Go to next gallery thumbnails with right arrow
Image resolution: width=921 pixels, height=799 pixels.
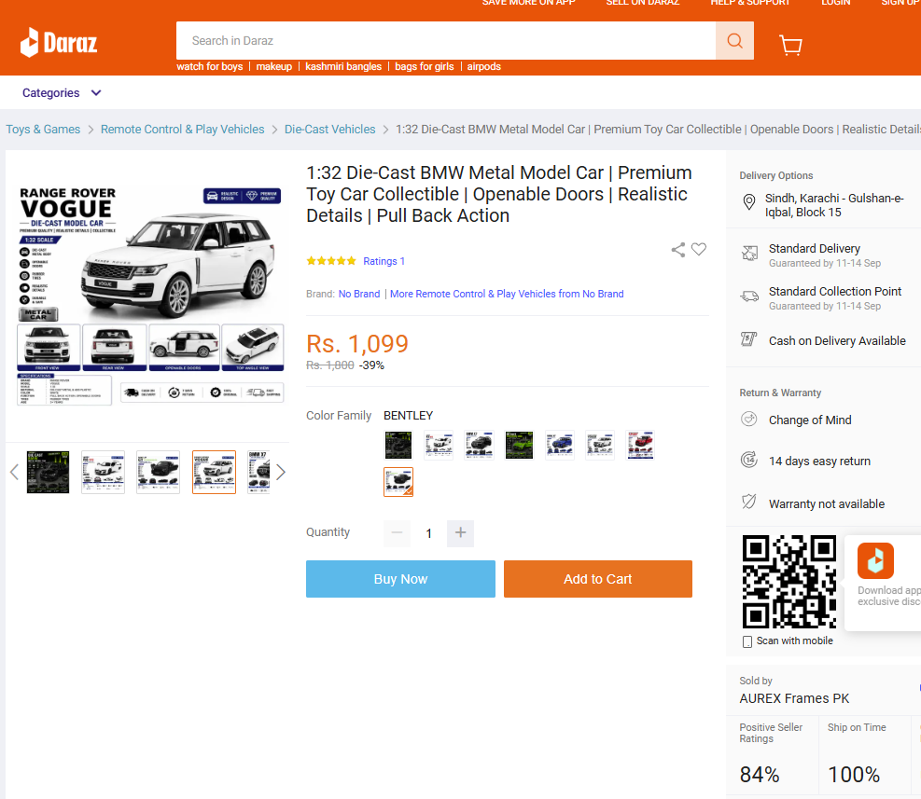click(280, 472)
